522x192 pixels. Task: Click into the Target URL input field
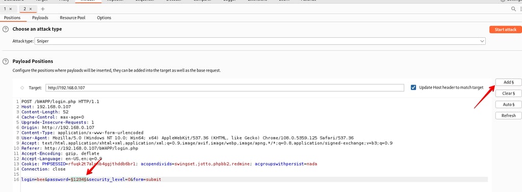coord(225,88)
